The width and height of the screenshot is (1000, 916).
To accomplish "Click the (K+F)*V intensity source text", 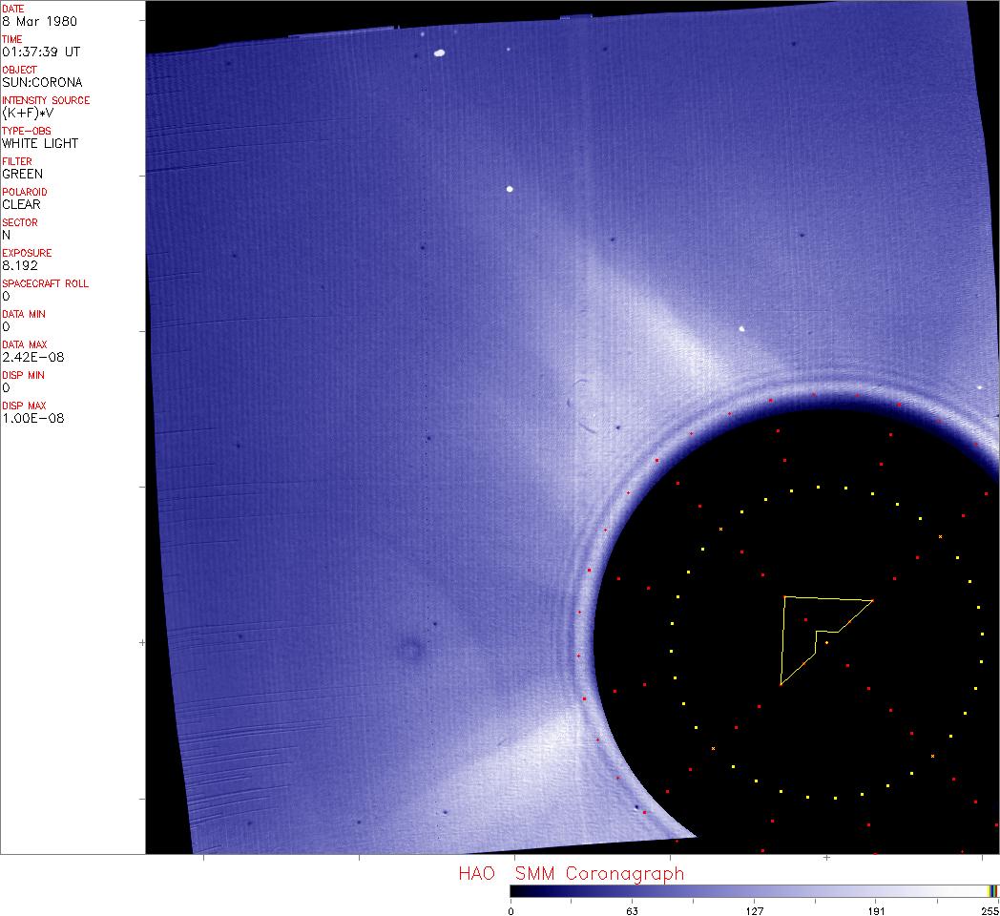I will point(29,113).
